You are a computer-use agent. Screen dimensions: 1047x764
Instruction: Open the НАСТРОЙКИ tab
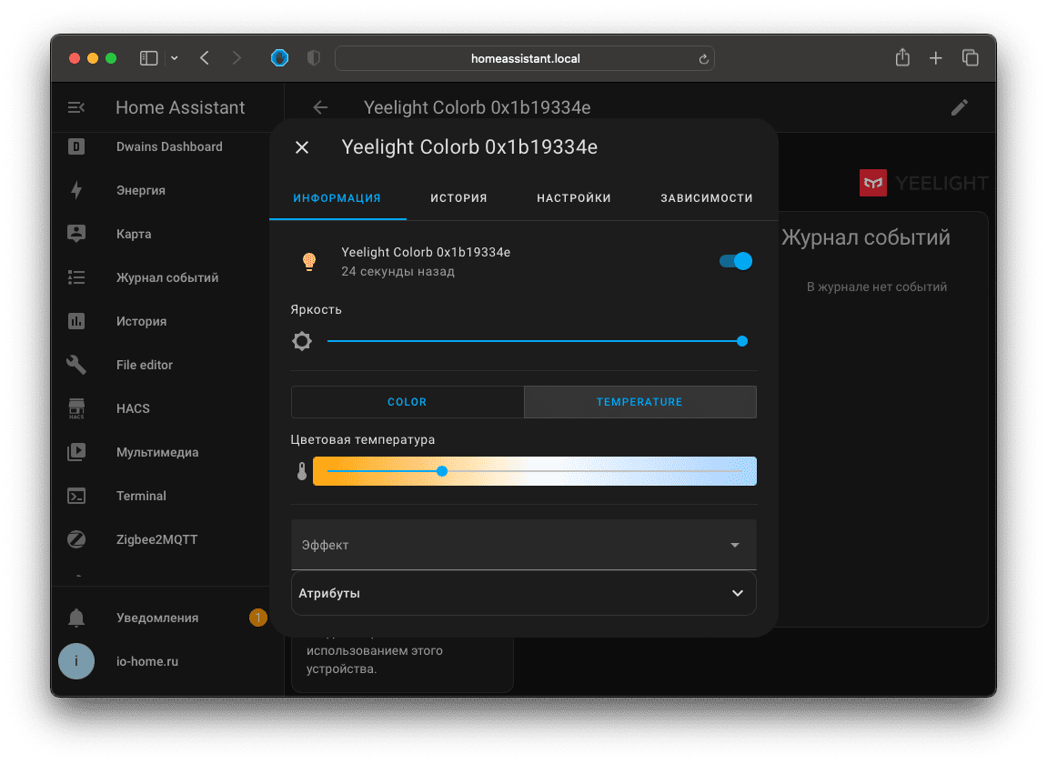pos(574,198)
